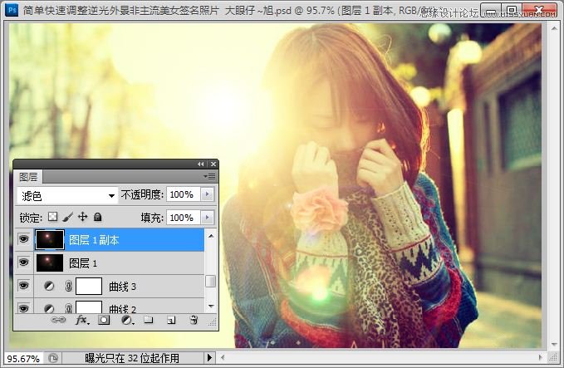Create new fill or adjustment layer
Screen dimensions: 564x368
[127, 320]
